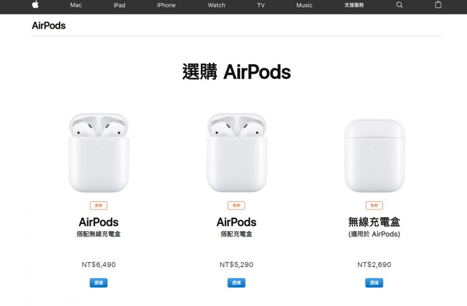Viewport: 467px width, 306px height.
Task: Click the 全新 badge under wireless-case AirPods
Action: [99, 205]
